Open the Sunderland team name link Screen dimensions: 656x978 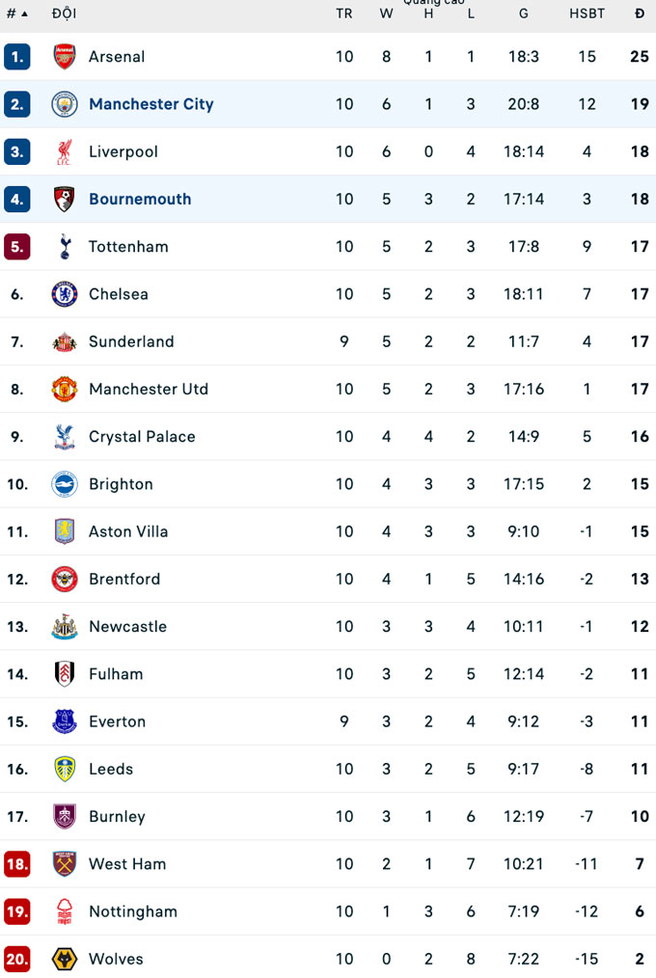coord(131,342)
